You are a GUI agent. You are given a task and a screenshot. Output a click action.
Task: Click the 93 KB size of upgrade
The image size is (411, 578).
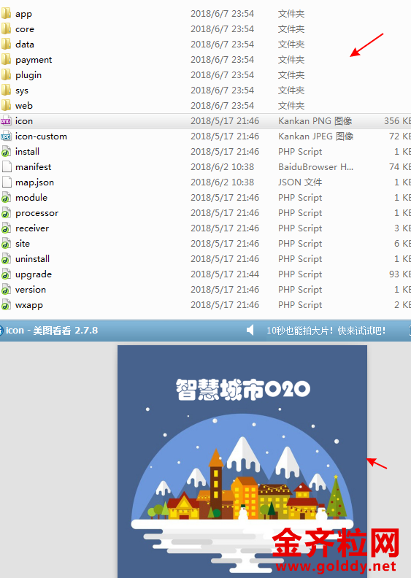click(x=400, y=274)
